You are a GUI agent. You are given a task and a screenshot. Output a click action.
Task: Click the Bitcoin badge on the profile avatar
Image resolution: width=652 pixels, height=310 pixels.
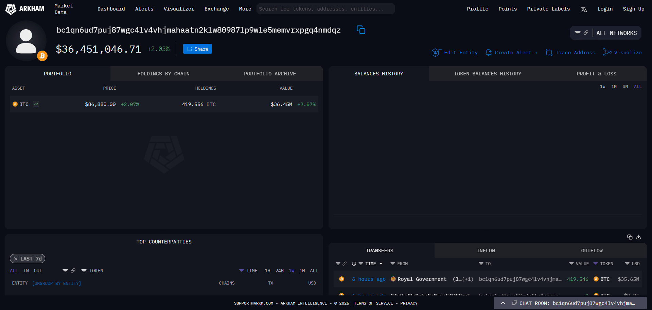(42, 56)
